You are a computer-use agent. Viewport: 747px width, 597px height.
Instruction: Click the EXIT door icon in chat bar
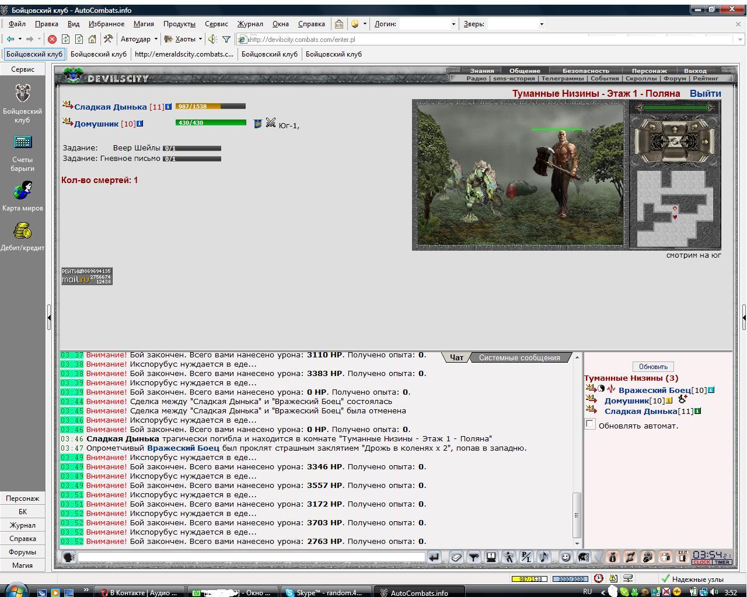(x=682, y=557)
